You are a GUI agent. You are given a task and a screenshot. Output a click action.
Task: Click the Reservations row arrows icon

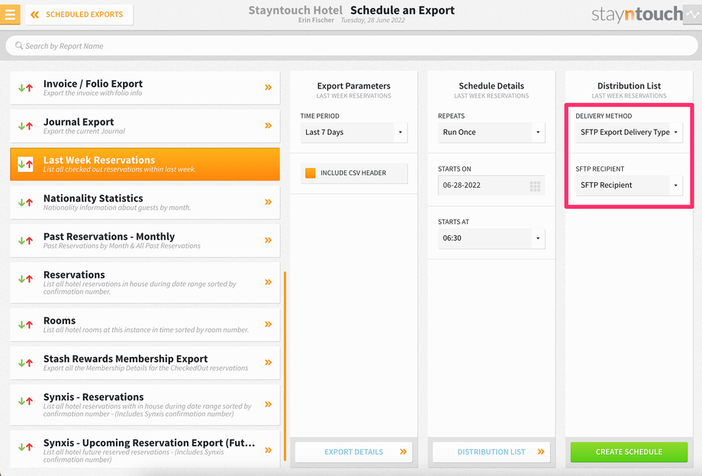coord(25,279)
